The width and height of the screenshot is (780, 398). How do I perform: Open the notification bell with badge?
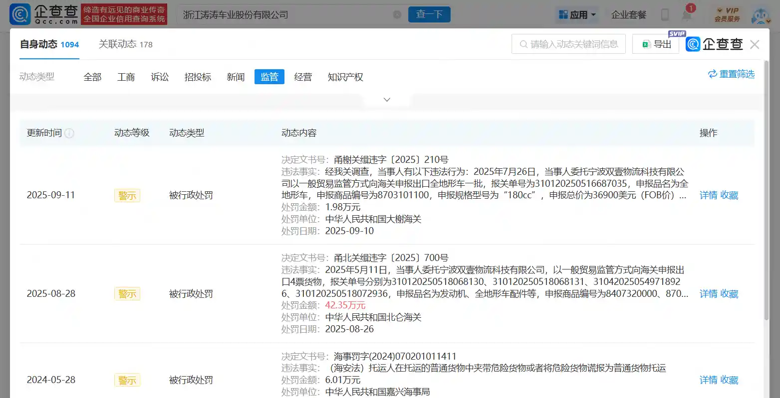(x=687, y=15)
